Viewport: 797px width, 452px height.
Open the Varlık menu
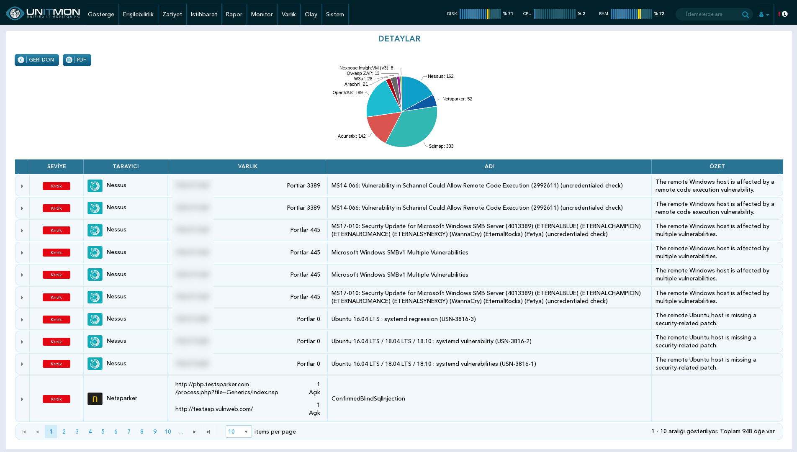(289, 14)
